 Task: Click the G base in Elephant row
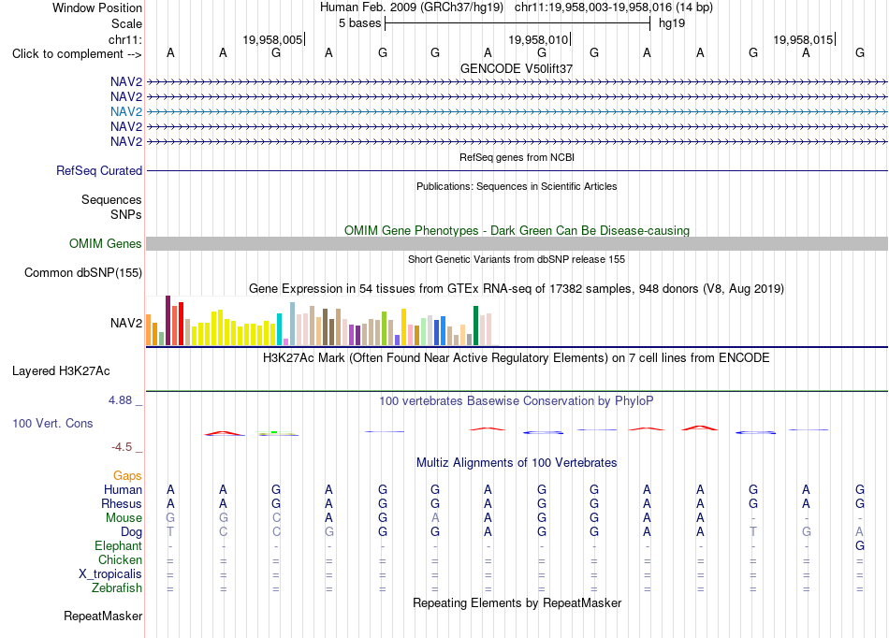tap(859, 546)
